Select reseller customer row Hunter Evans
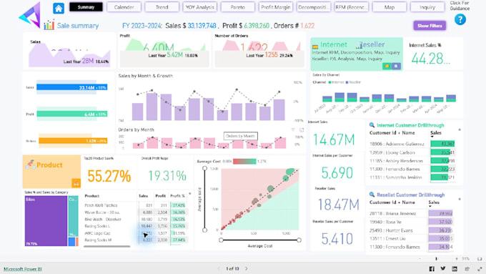Viewport: 486px width, 274px height. tap(411, 230)
